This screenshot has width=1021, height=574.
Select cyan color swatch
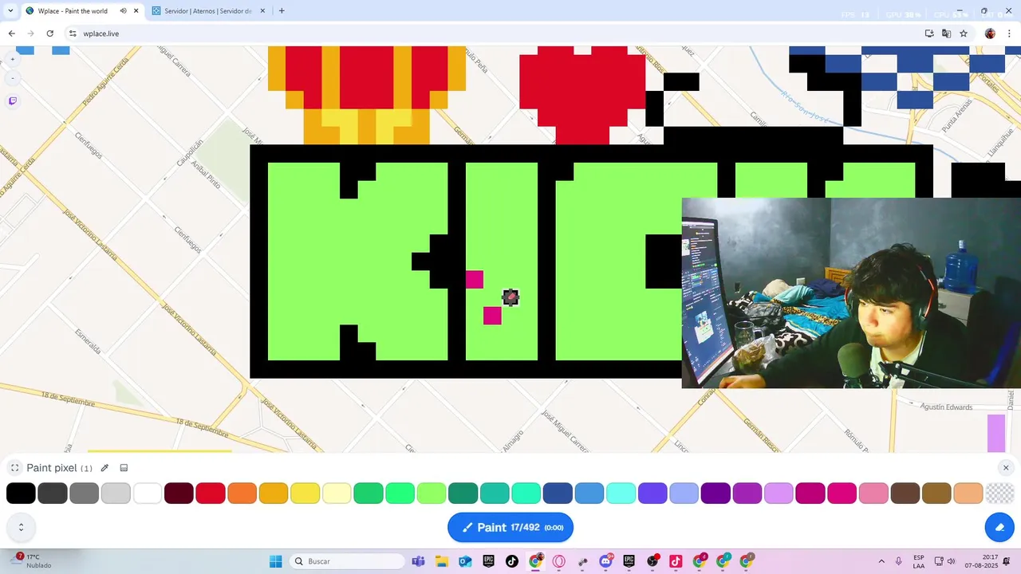pos(621,493)
